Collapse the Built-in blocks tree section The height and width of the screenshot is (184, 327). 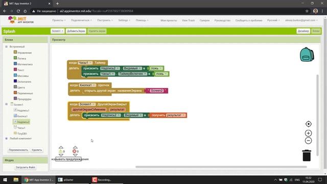tap(6, 47)
